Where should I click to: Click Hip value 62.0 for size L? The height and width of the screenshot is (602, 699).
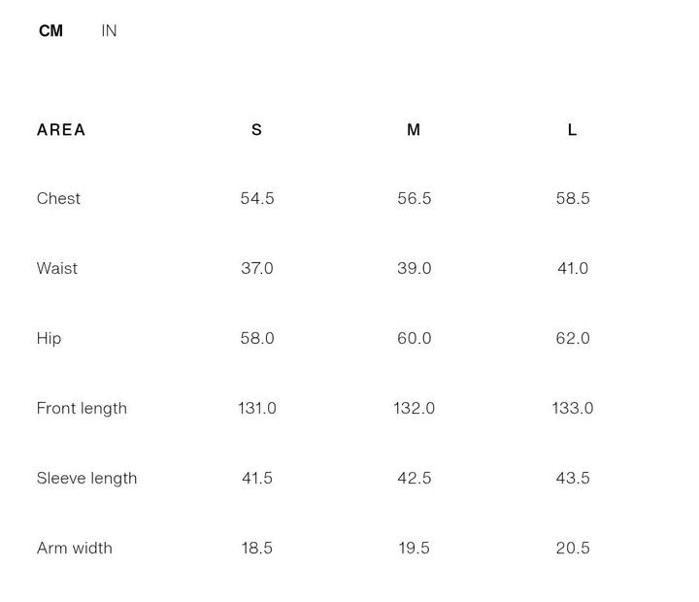click(x=573, y=338)
